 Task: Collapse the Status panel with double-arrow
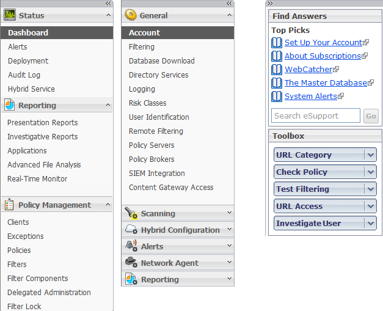(108, 3)
